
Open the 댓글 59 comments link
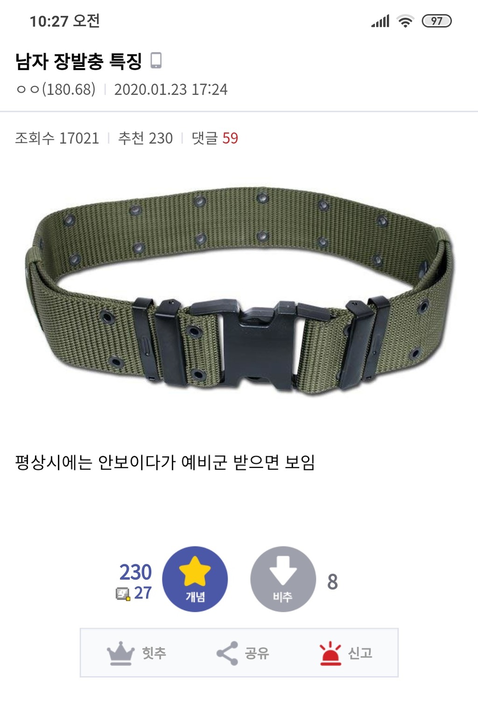[x=215, y=138]
